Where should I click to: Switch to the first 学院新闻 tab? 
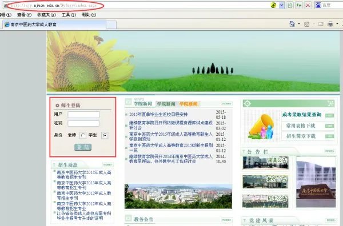click(143, 104)
